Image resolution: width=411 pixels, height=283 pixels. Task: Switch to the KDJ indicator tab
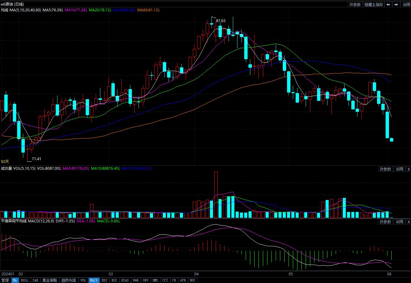105,280
